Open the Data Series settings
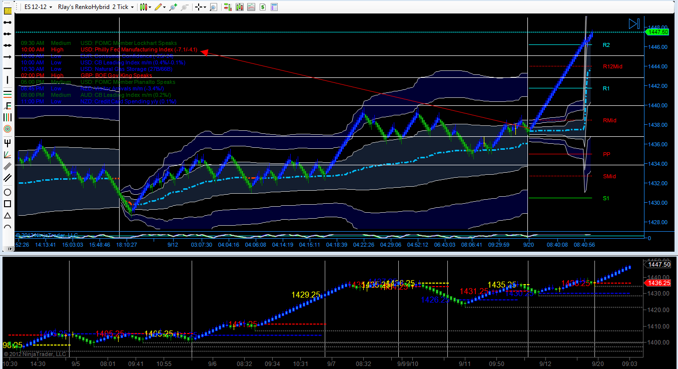 [x=239, y=7]
